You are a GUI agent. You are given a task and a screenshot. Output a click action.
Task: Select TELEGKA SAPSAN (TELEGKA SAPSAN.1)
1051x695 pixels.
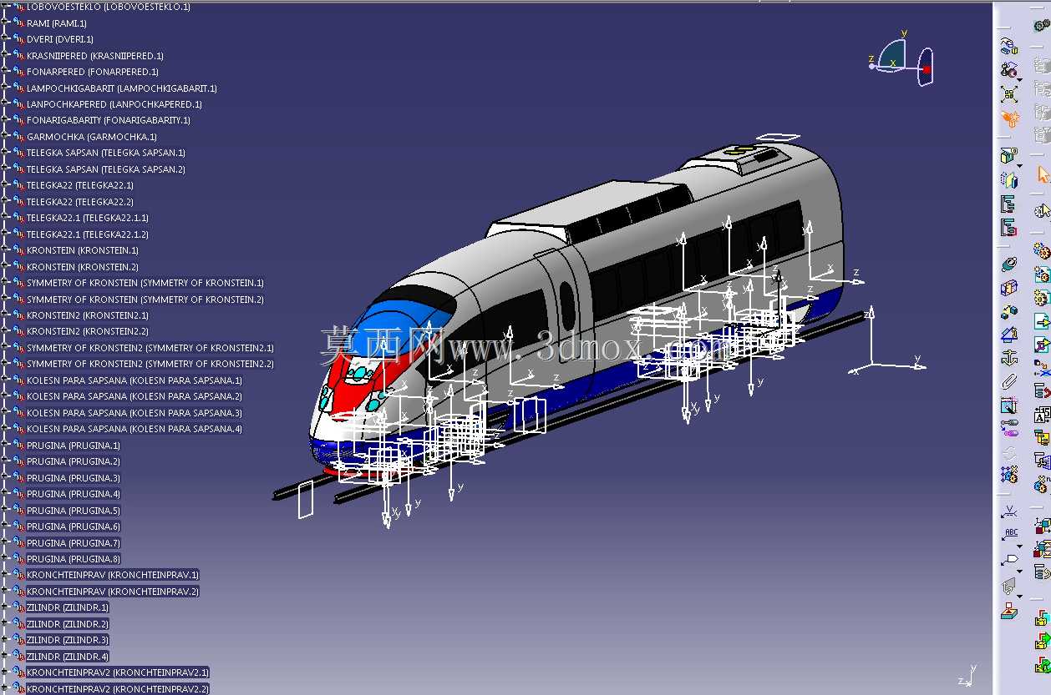point(106,153)
